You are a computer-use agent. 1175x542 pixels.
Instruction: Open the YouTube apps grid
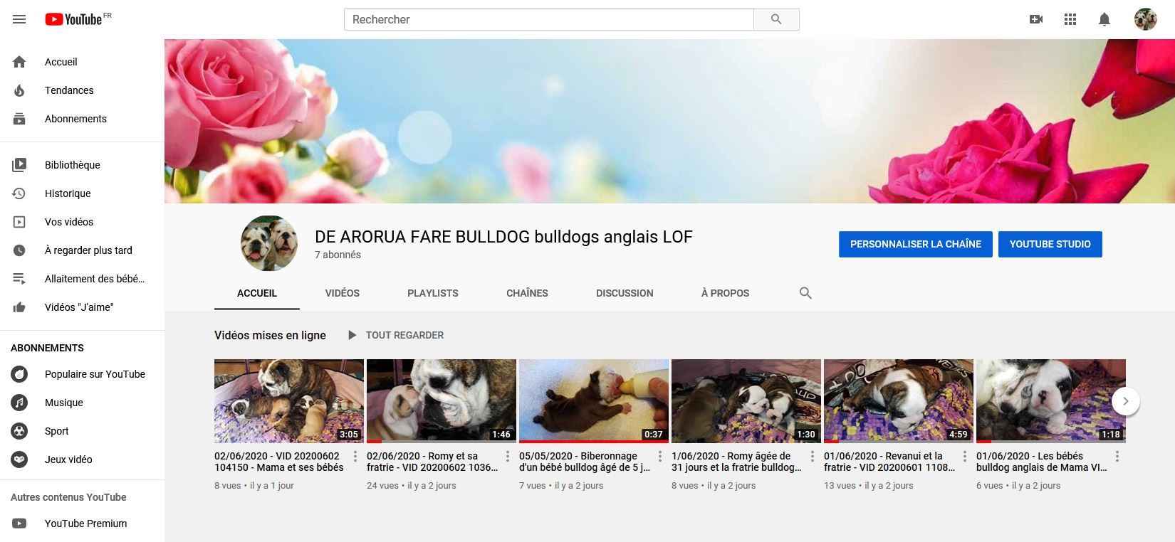coord(1070,19)
